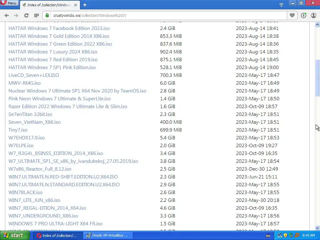Download HATTAR Windows 7 Red Edition 2019.iso
The image size is (320, 240).
[53, 60]
